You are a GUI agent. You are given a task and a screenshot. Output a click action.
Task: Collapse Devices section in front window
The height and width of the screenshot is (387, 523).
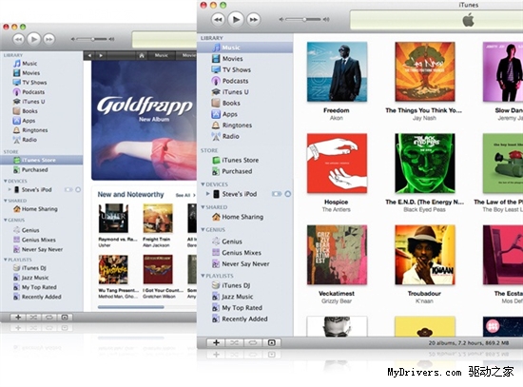coord(203,184)
